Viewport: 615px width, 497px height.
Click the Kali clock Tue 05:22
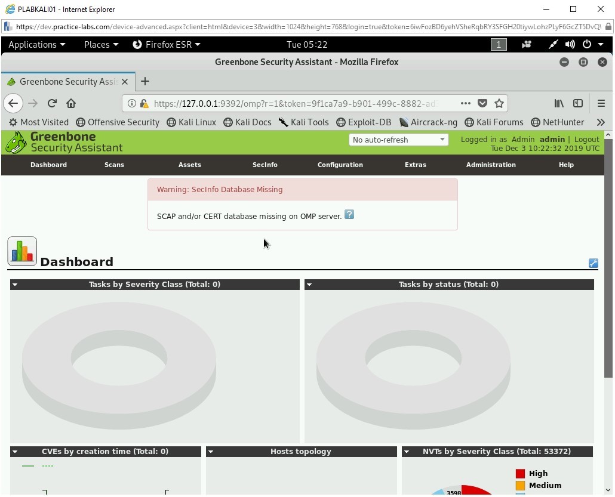point(307,45)
